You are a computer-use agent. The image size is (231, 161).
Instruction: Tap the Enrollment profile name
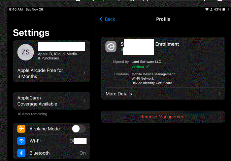tap(167, 44)
